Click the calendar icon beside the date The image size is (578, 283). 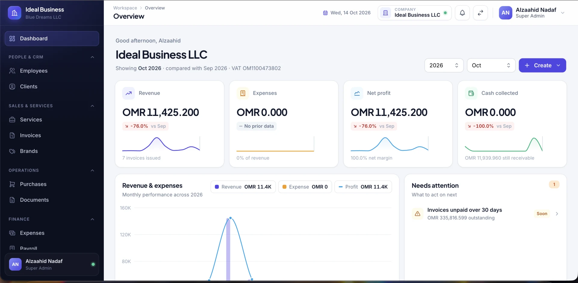(325, 13)
